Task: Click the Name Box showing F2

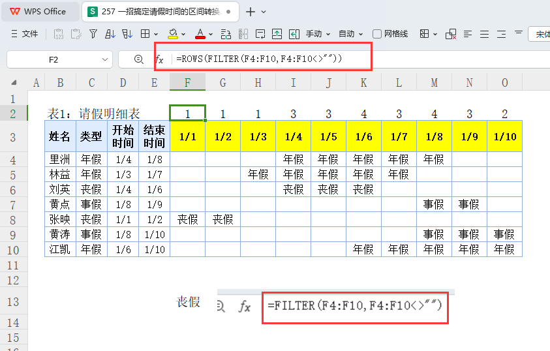Action: click(x=53, y=59)
